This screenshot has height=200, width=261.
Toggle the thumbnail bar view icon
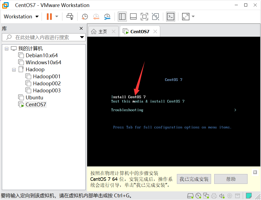pos(133,17)
